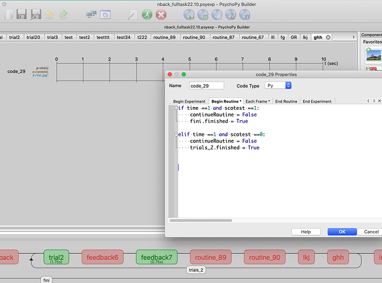Collapse the 'elif time ==1' code fold marker
The image size is (382, 283).
point(176,134)
